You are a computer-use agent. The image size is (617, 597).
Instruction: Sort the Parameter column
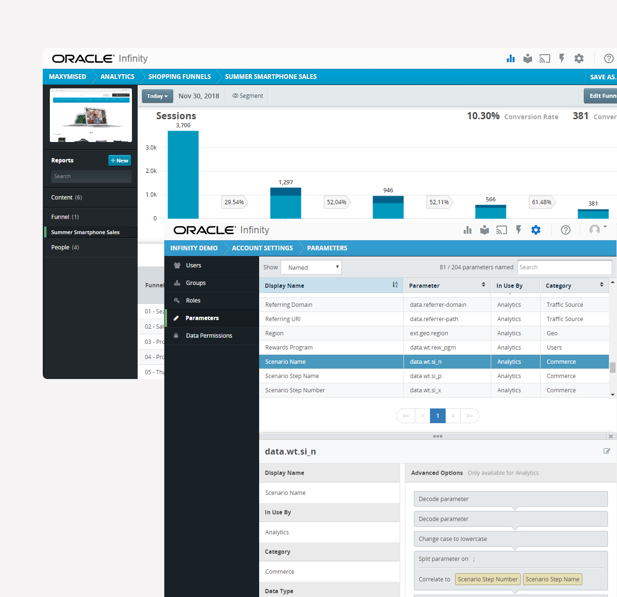[x=484, y=285]
